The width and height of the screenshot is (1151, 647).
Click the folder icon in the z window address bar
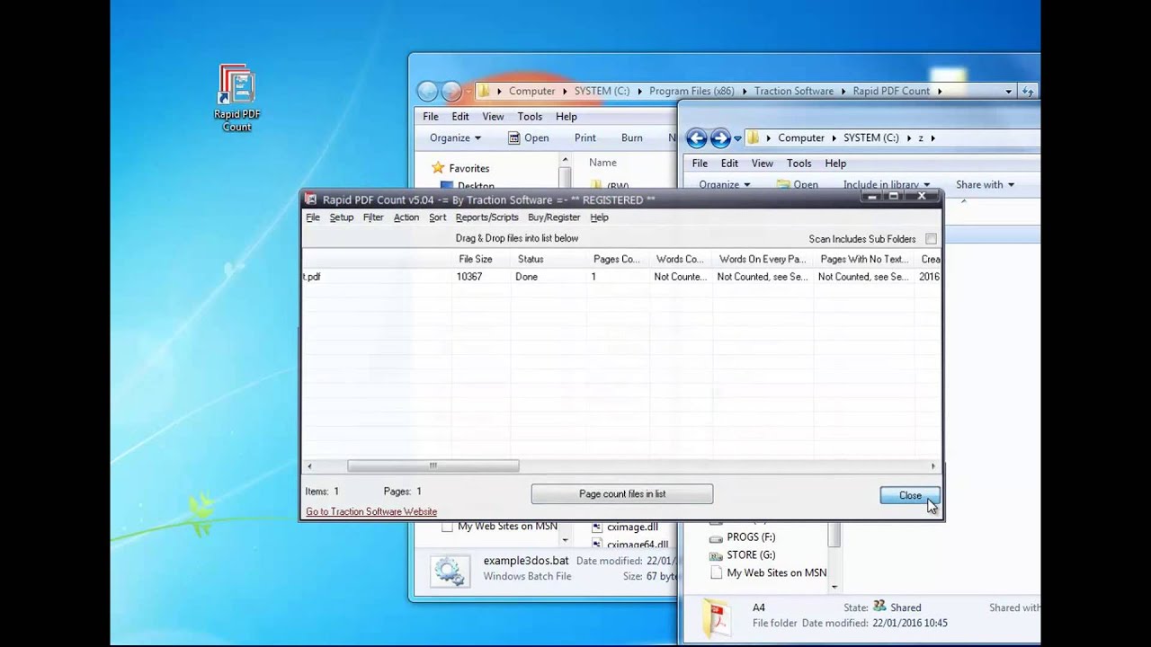pyautogui.click(x=753, y=137)
